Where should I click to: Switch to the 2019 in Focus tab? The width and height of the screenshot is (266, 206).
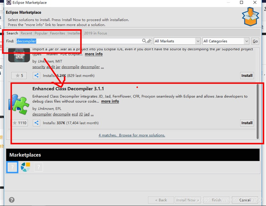point(96,33)
